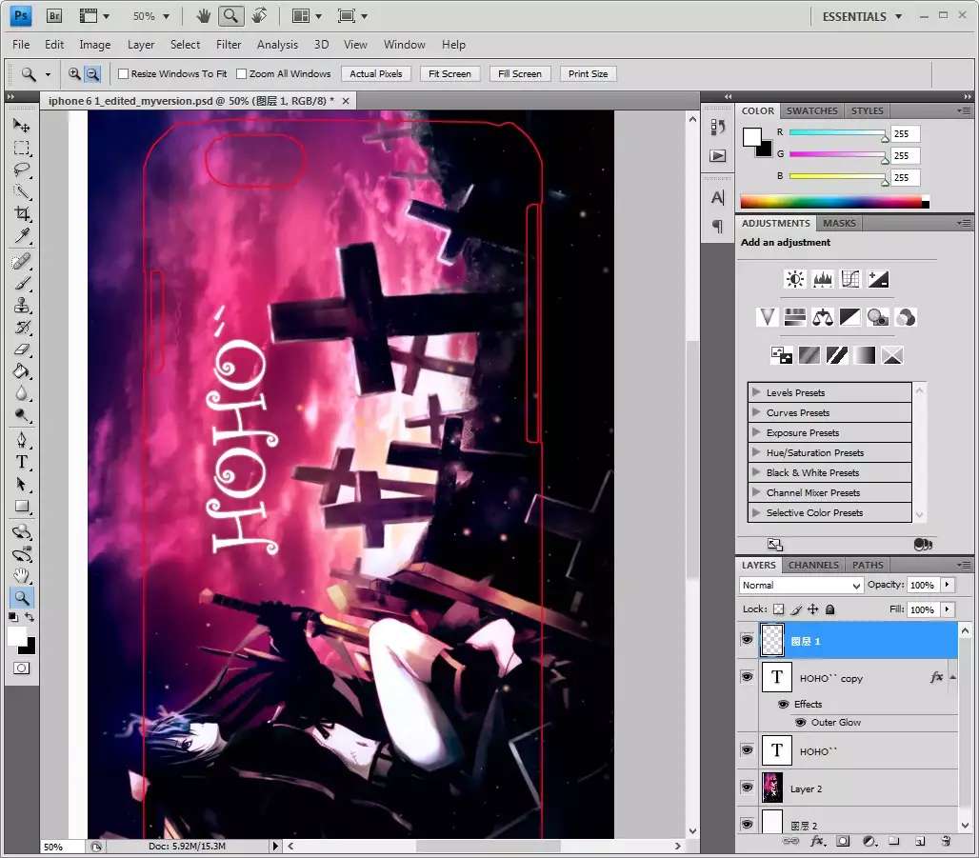
Task: Click the Actual Pixels button
Action: click(376, 73)
